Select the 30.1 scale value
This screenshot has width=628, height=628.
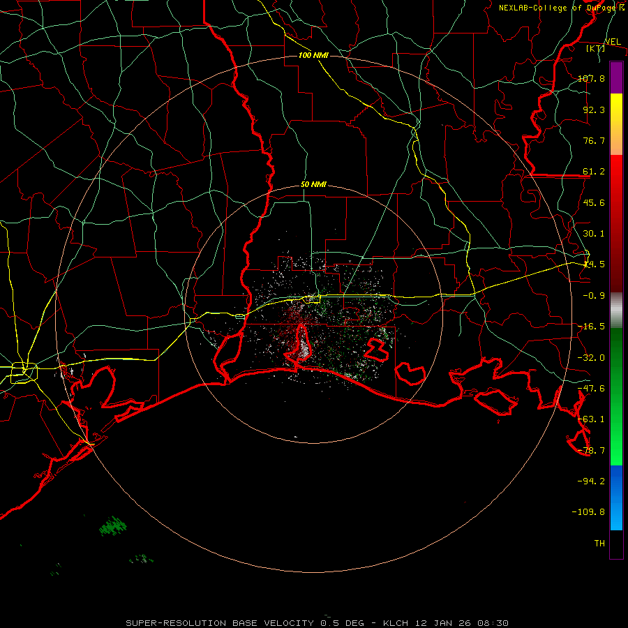pyautogui.click(x=594, y=234)
